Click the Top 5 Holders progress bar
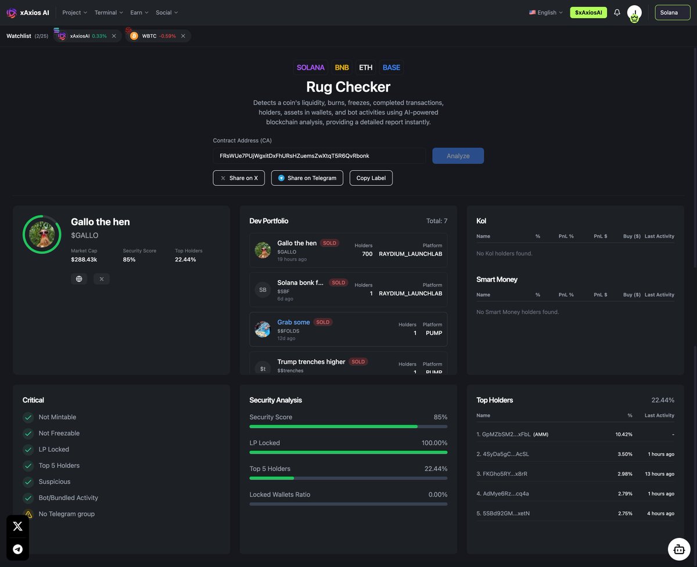 [348, 478]
